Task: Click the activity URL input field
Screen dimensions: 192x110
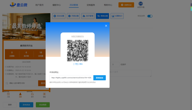Action: [x=71, y=78]
